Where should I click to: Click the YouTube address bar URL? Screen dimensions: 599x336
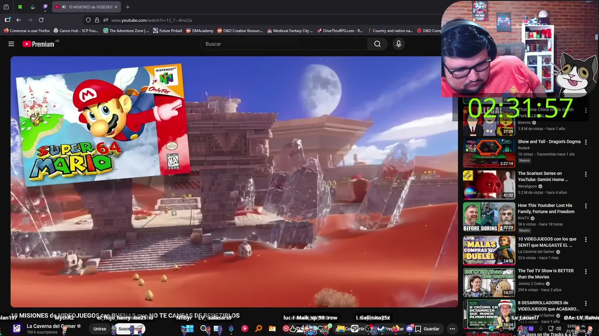152,20
